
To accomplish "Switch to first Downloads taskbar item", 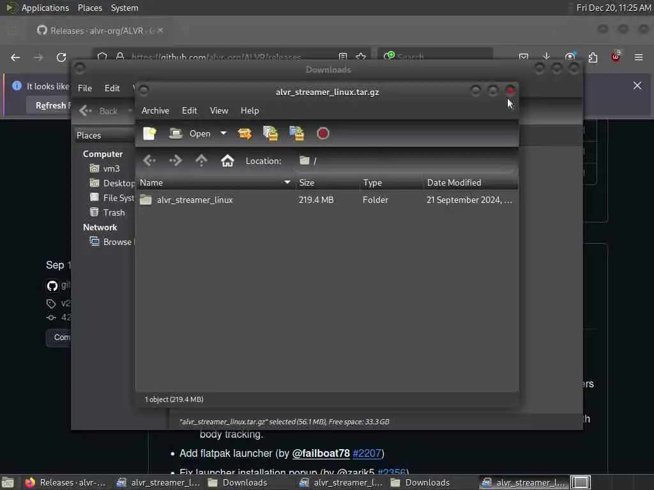I will [x=238, y=482].
